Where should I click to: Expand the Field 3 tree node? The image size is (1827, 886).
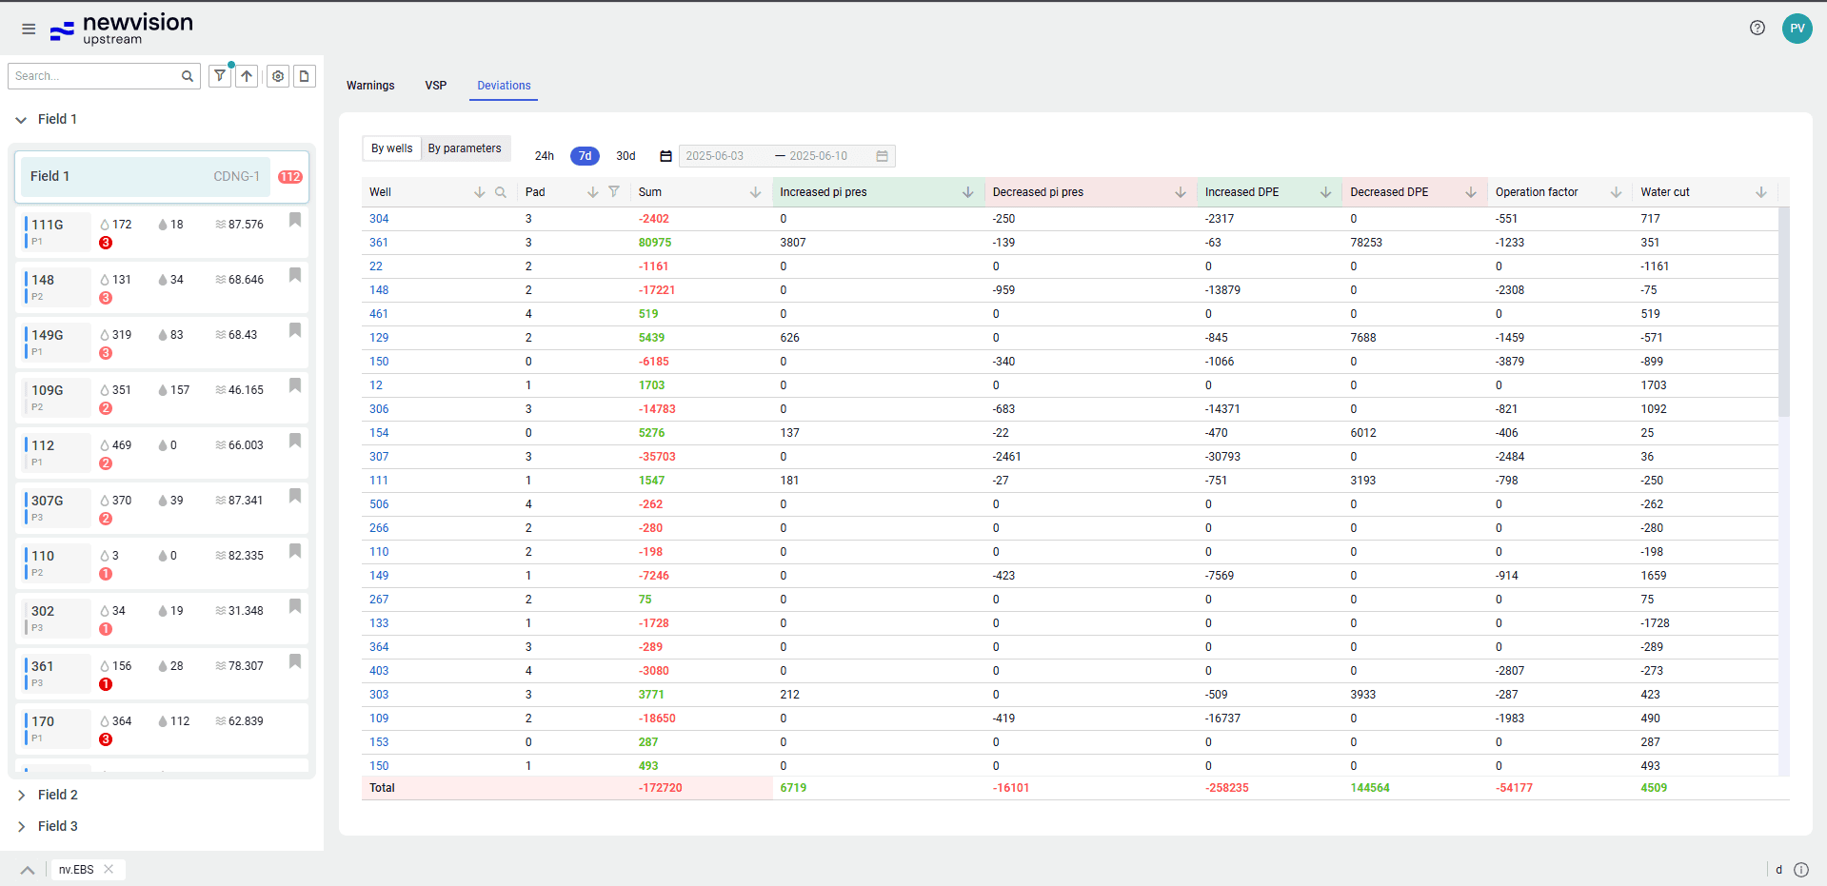click(21, 826)
